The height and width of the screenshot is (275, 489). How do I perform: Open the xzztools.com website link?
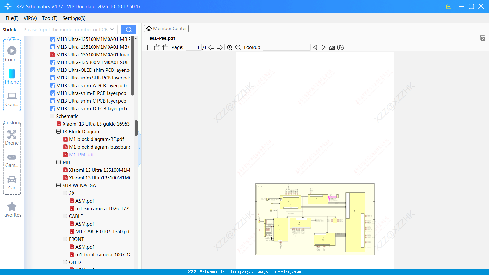[266, 272]
